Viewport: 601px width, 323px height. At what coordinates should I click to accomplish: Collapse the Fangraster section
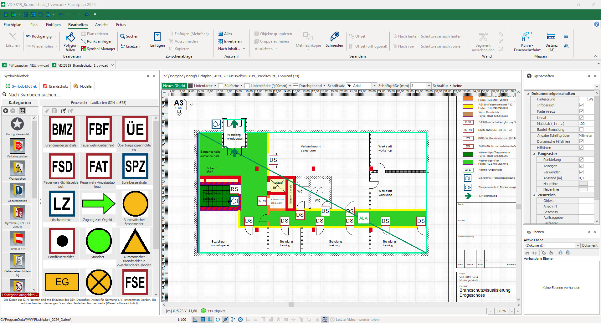(x=534, y=154)
